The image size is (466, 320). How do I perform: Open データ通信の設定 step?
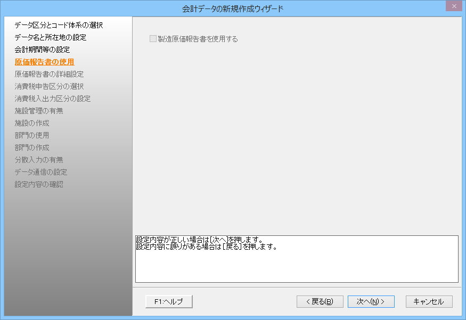[x=41, y=172]
